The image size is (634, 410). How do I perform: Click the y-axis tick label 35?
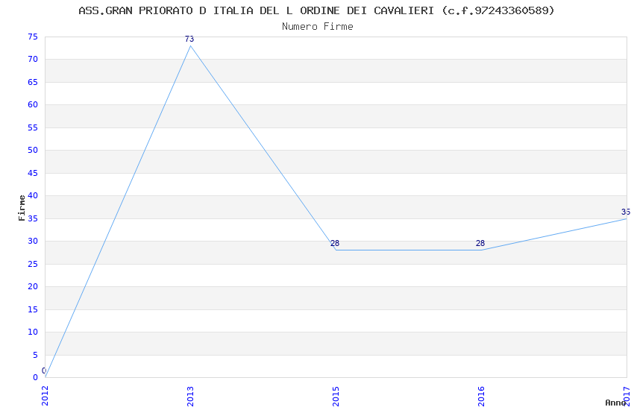tap(33, 218)
